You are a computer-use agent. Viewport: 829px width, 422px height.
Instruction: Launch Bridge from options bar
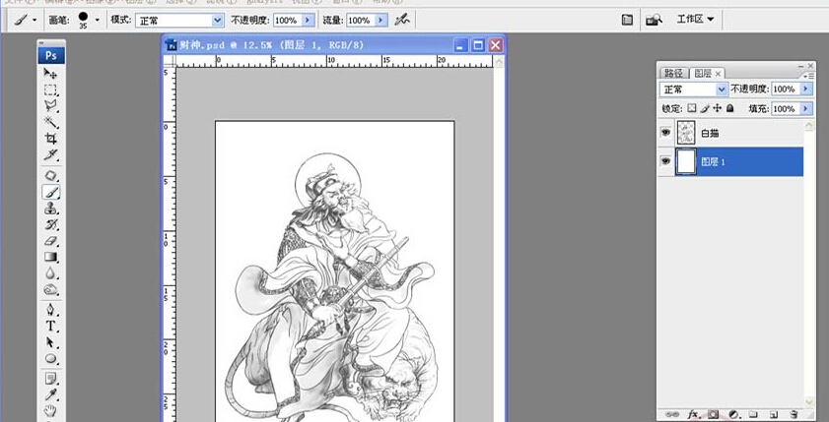654,20
